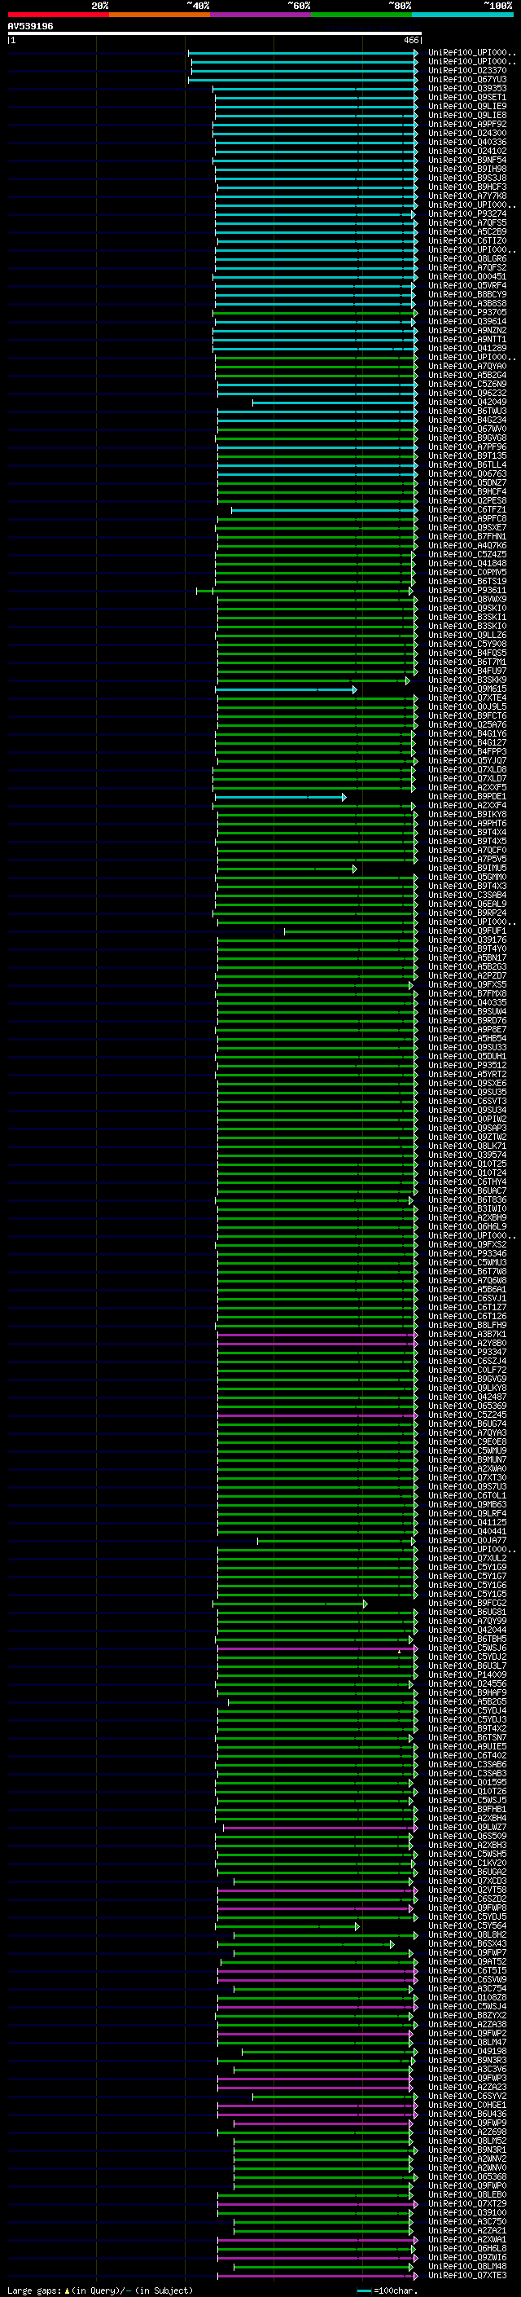
Task: Click the purple ~60% identity legend bar
Action: [x=260, y=15]
